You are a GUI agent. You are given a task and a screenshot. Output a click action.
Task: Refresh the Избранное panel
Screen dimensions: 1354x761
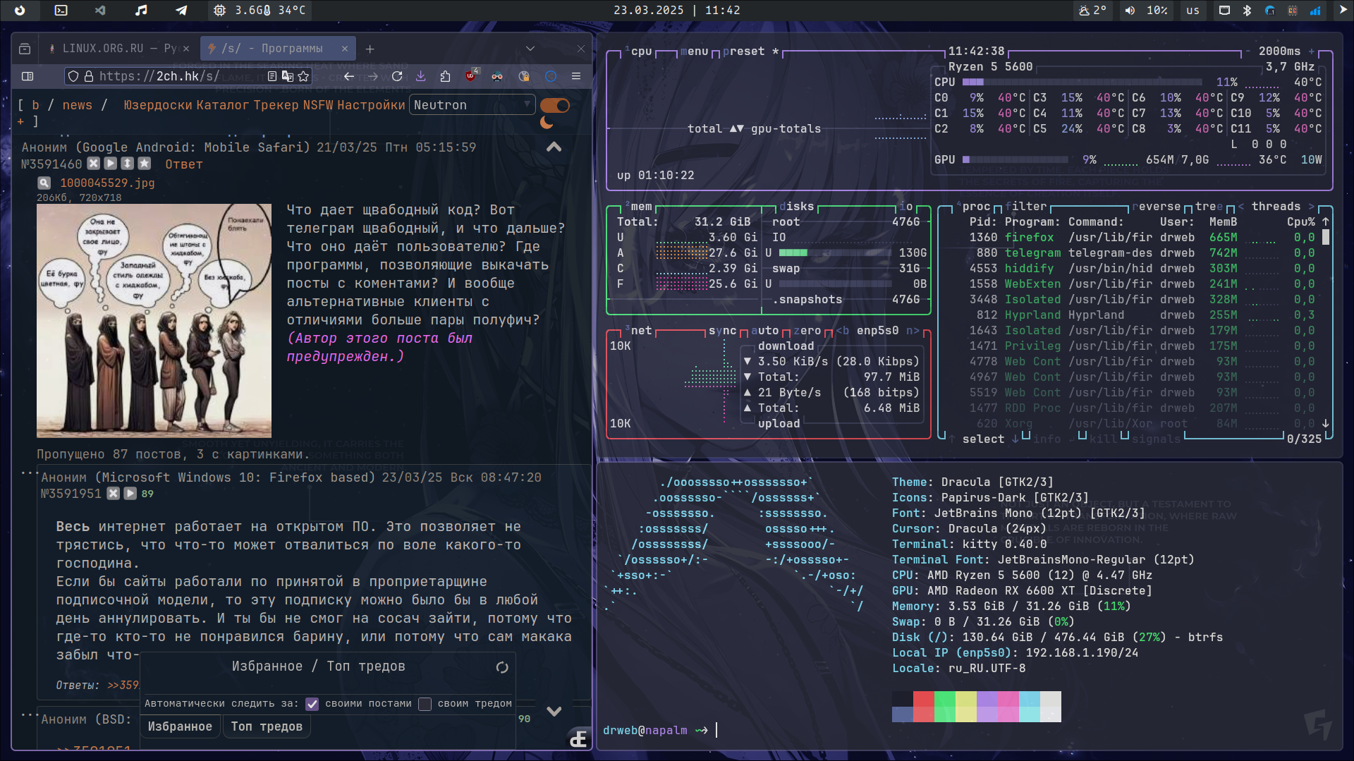502,667
